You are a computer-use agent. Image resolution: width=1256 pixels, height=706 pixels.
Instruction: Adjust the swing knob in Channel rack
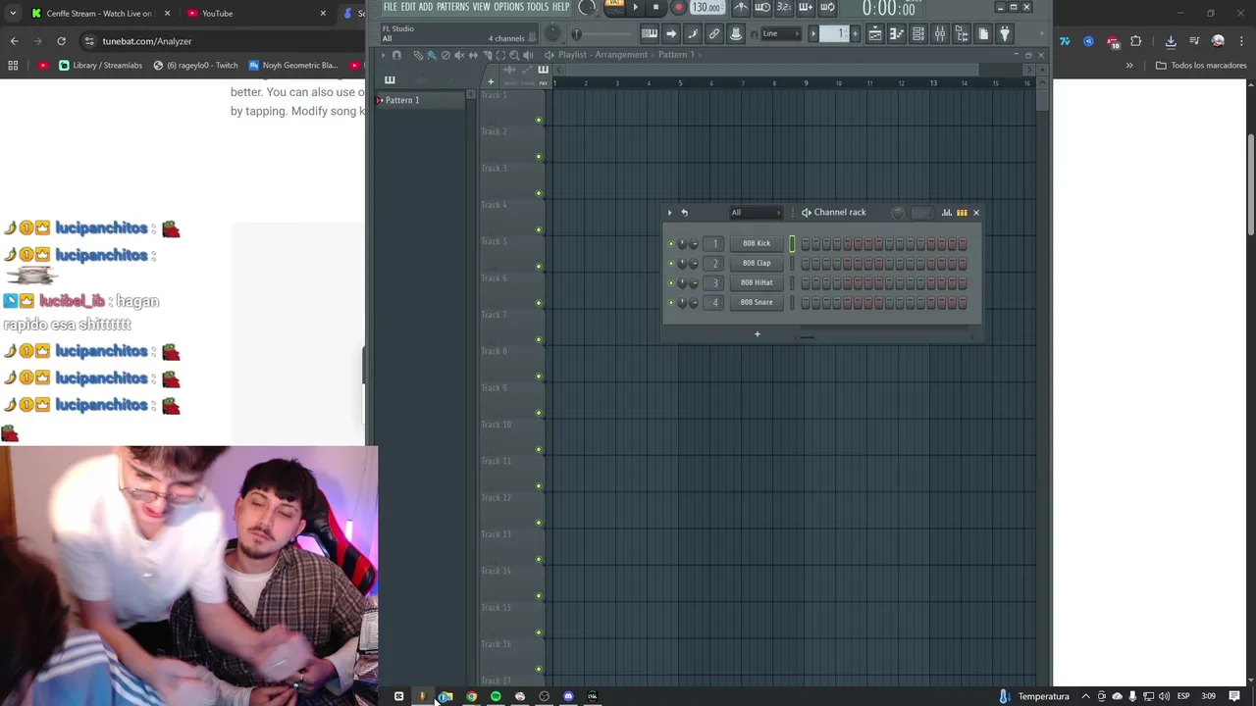898,213
